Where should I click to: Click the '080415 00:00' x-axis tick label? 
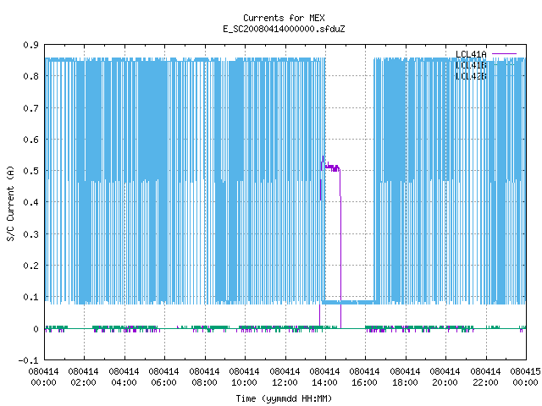525,377
